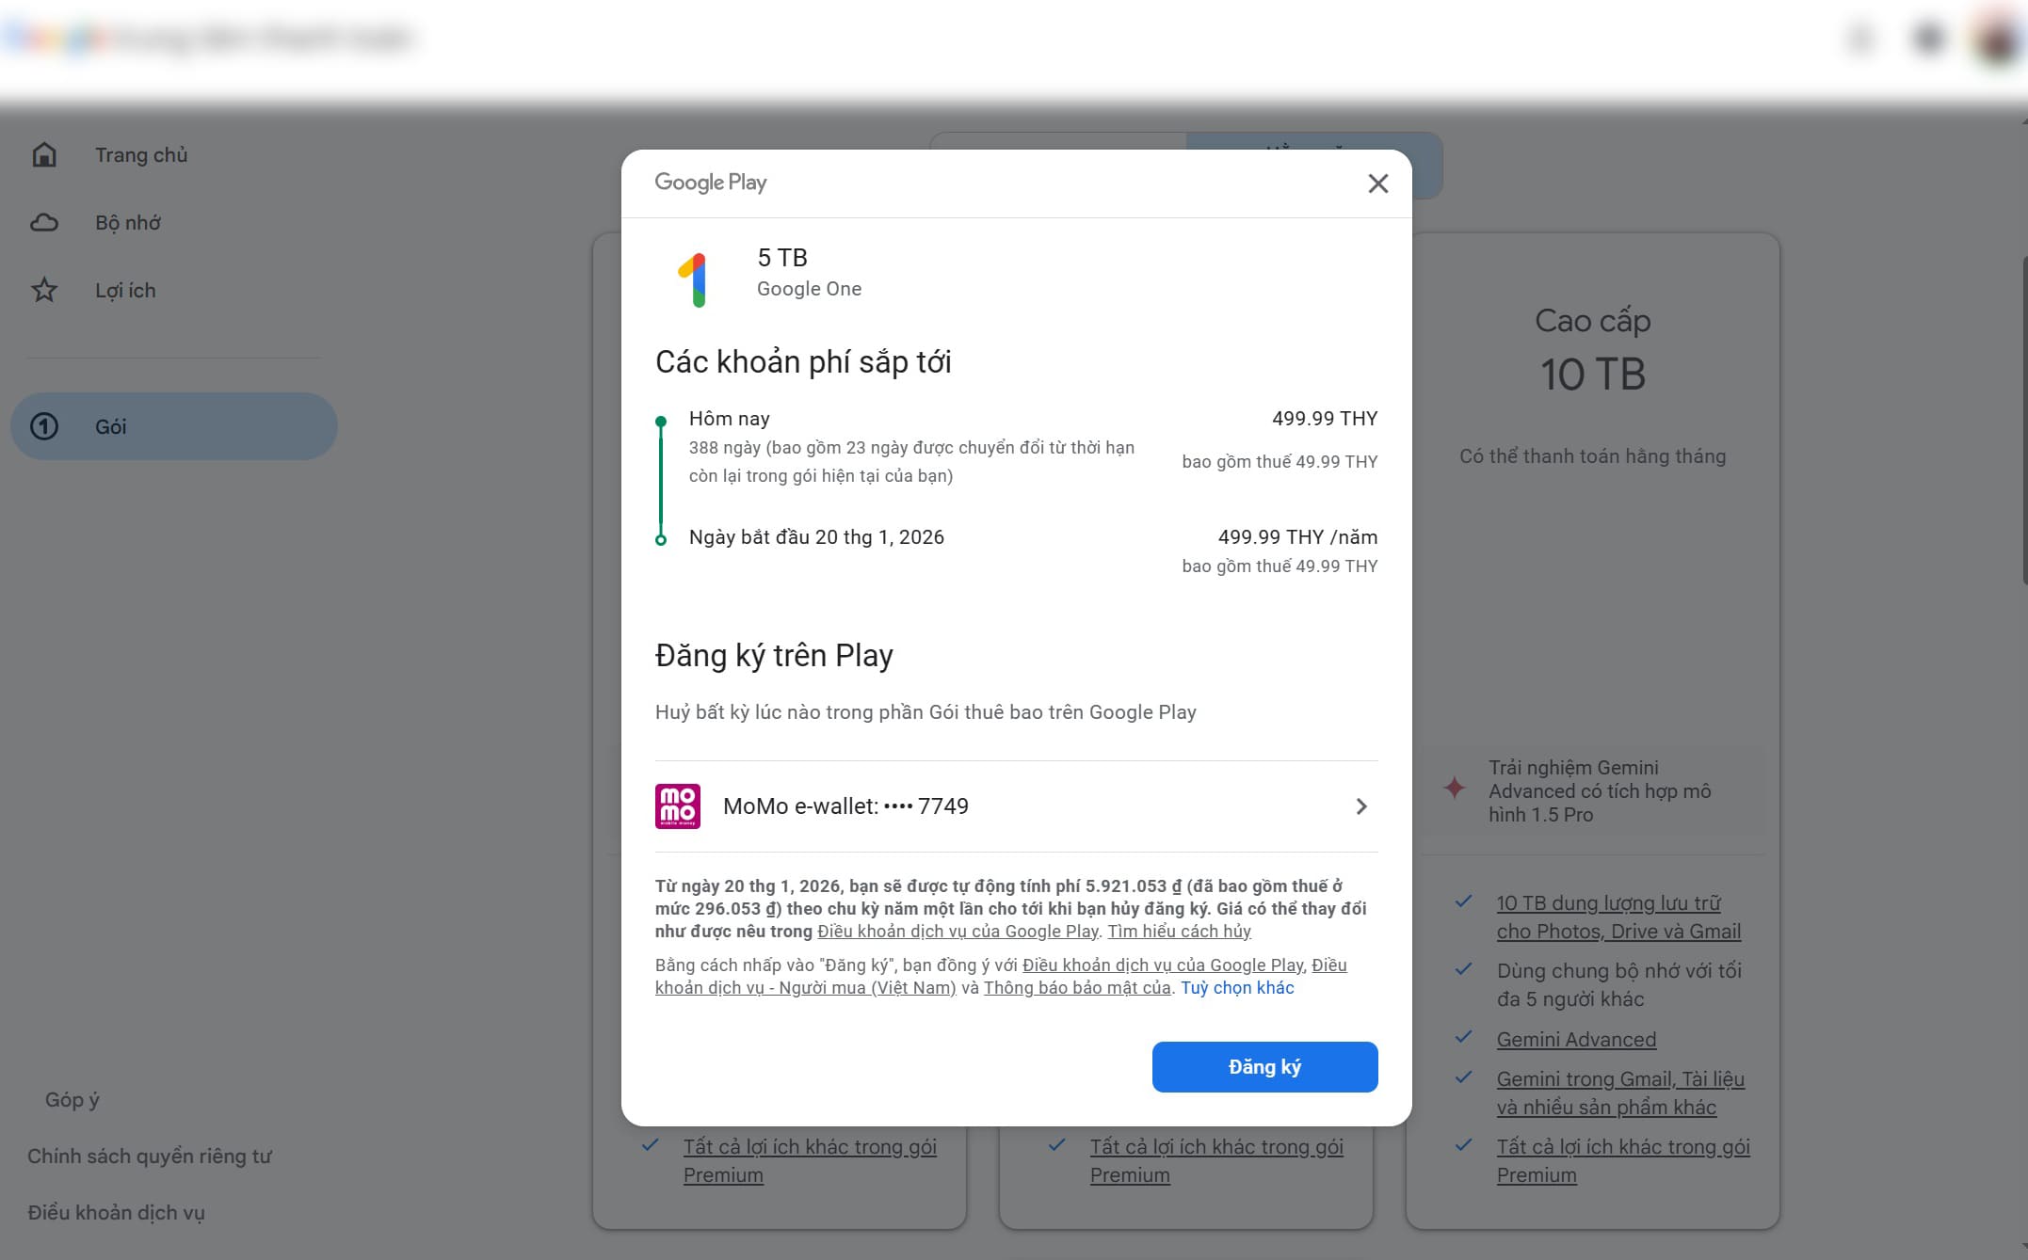Click the MoMo e-wallet logo icon
This screenshot has width=2028, height=1260.
coord(678,806)
